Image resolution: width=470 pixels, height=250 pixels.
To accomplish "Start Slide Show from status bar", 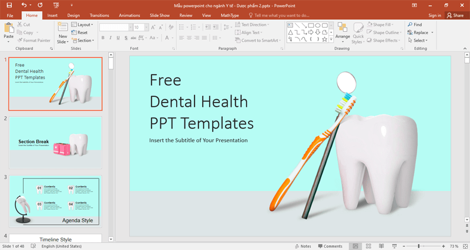I will click(x=394, y=246).
